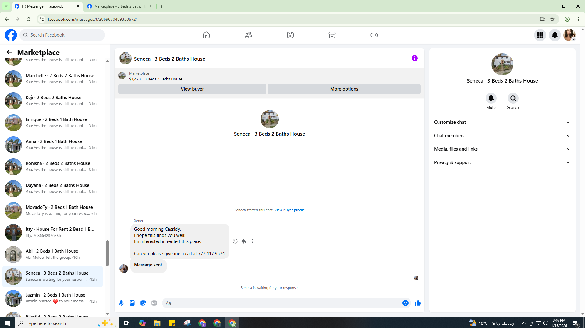Open the View buyer profile link
This screenshot has width=585, height=328.
coord(289,210)
